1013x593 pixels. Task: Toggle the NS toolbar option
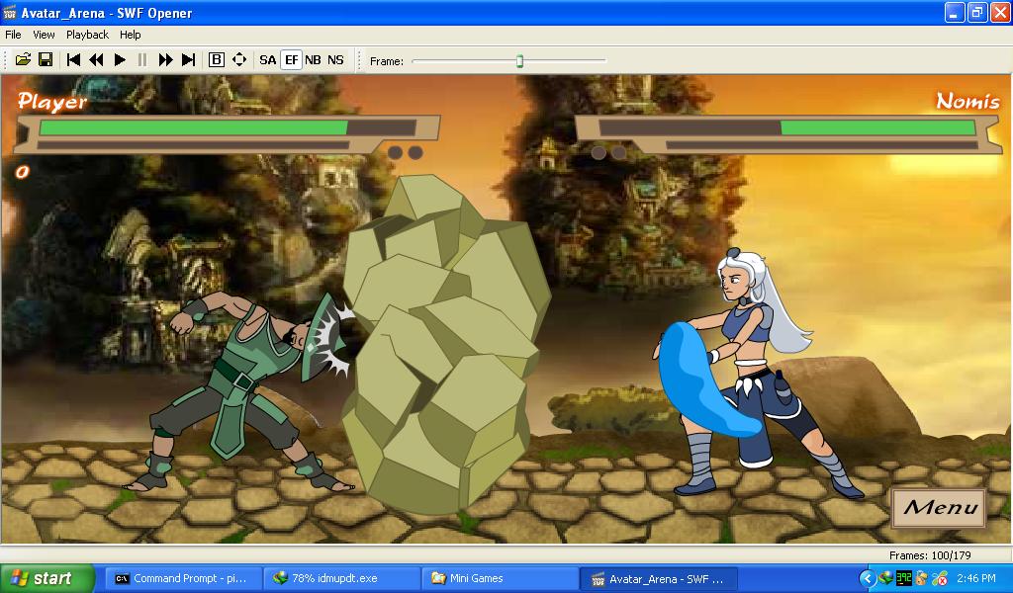click(x=335, y=60)
